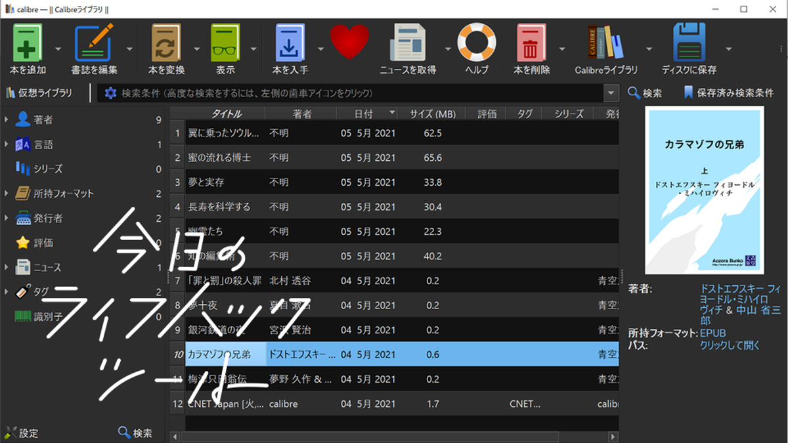
Task: Open the dropdown arrow next to 本を入手
Action: 320,49
